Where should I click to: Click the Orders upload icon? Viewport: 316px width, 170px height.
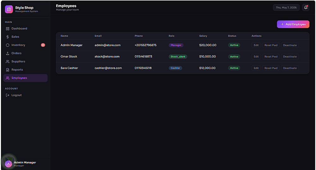8,53
